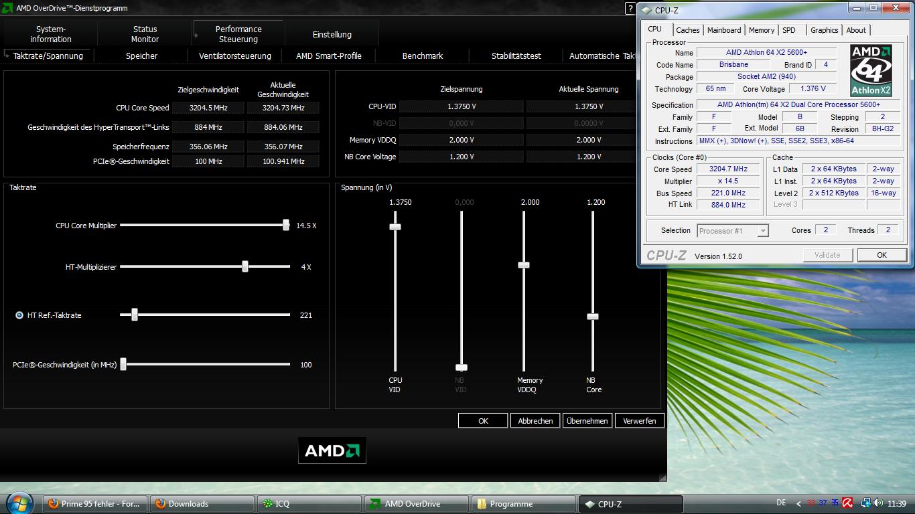The width and height of the screenshot is (915, 514).
Task: Open the Memory tab in CPU-Z
Action: click(762, 30)
